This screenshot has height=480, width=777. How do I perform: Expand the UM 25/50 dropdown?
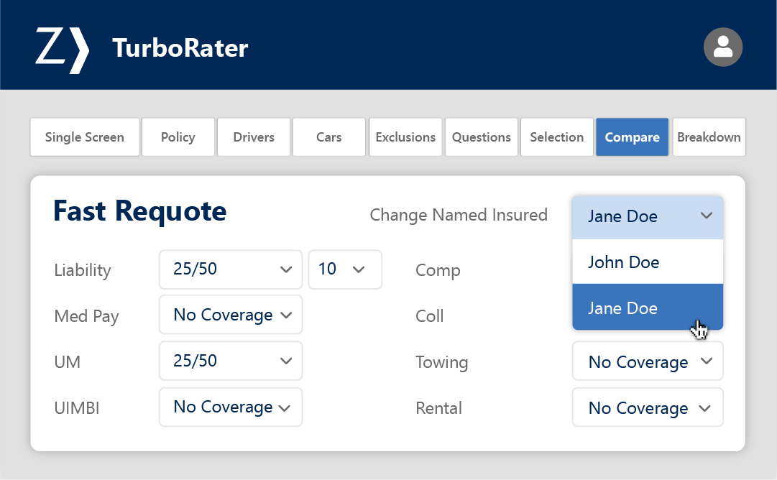click(x=230, y=361)
